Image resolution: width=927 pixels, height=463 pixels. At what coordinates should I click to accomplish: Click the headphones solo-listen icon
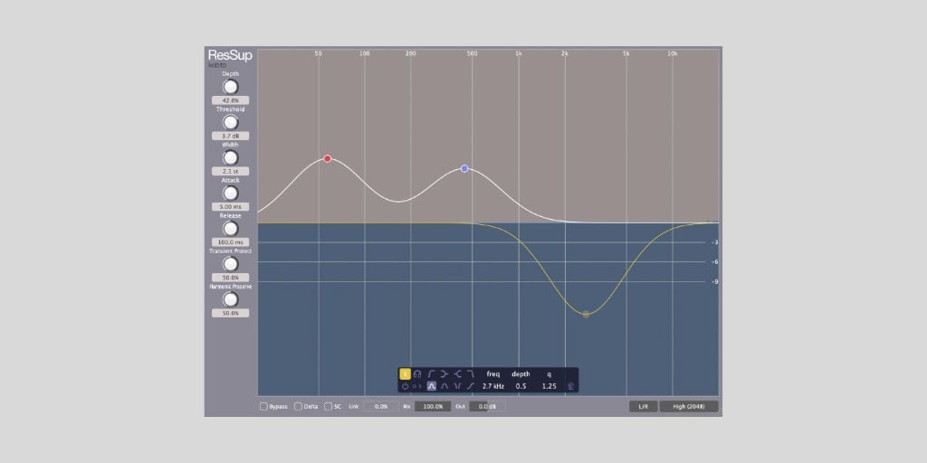coord(417,373)
